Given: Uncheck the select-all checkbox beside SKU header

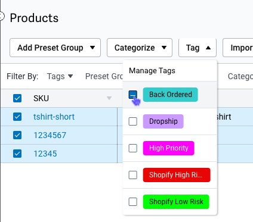Looking at the screenshot, I should 17,98.
